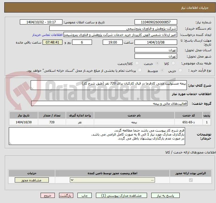Click the نفر unit cell
216x203 pixels.
[80, 122]
